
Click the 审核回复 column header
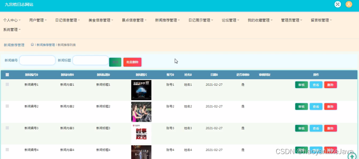click(265, 75)
